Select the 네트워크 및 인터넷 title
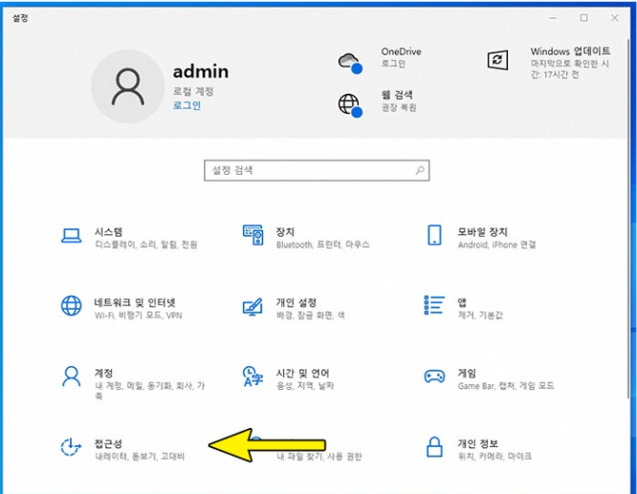637x494 pixels. tap(135, 302)
